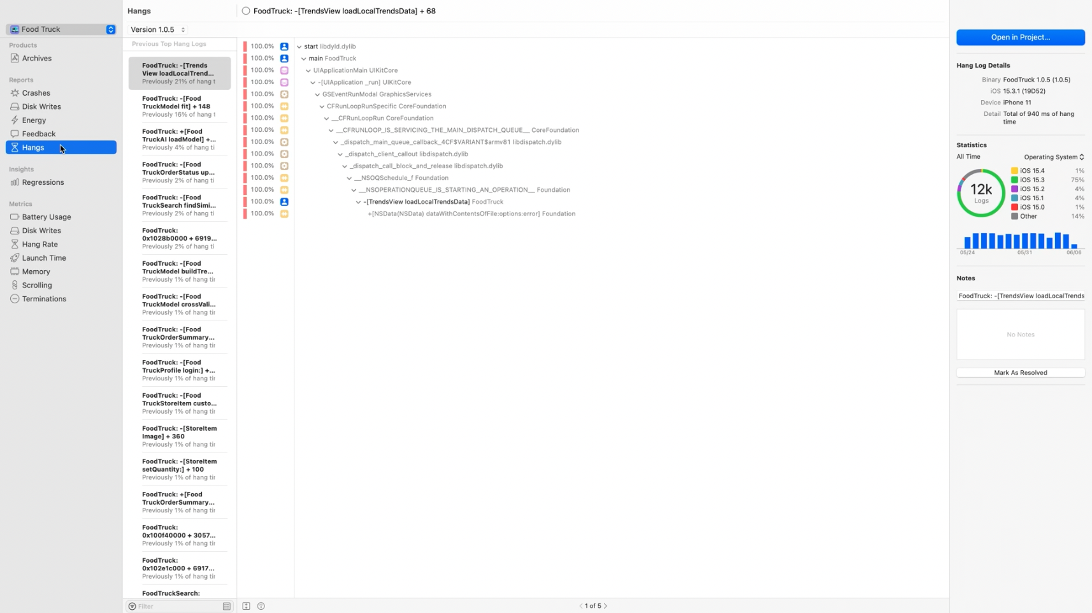Click the info icon at bottom
The width and height of the screenshot is (1092, 613).
tap(261, 606)
